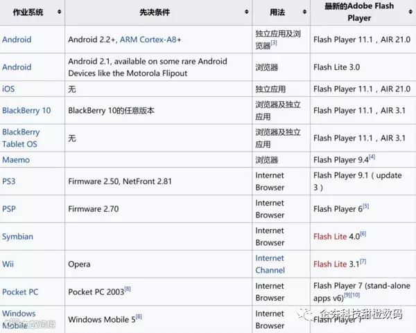The height and width of the screenshot is (333, 416).
Task: Open footnote [8] after Pocket PC 2003
Action: (128, 289)
